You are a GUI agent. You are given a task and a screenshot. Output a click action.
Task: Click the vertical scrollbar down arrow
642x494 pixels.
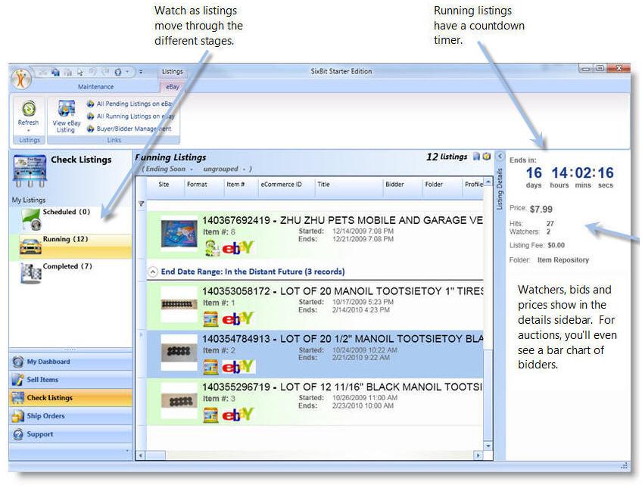pos(488,446)
